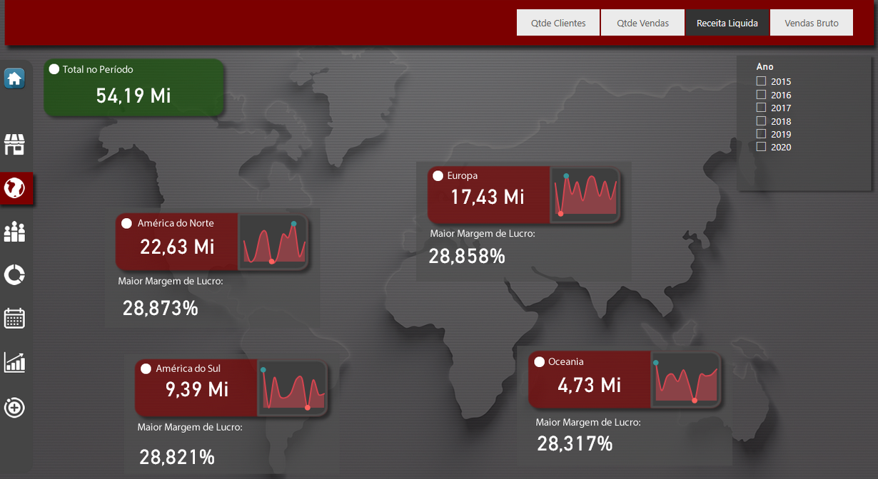Enable the 2018 year checkbox
Image resolution: width=878 pixels, height=479 pixels.
[761, 121]
